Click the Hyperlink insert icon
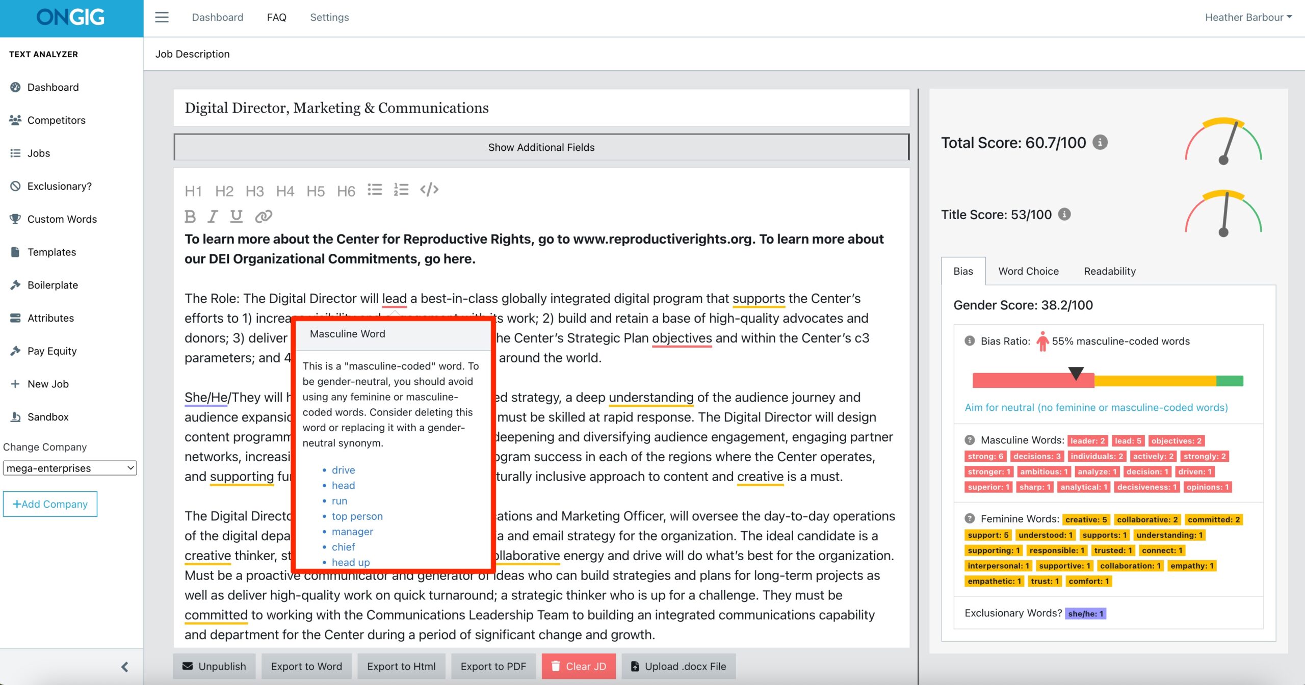Viewport: 1305px width, 685px height. tap(266, 215)
